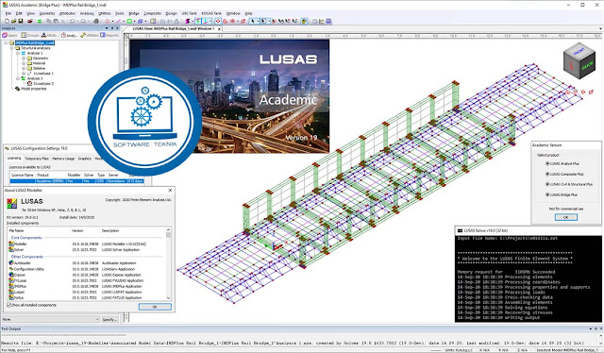The image size is (604, 353).
Task: Open the Layers treeview tab
Action: click(x=10, y=35)
